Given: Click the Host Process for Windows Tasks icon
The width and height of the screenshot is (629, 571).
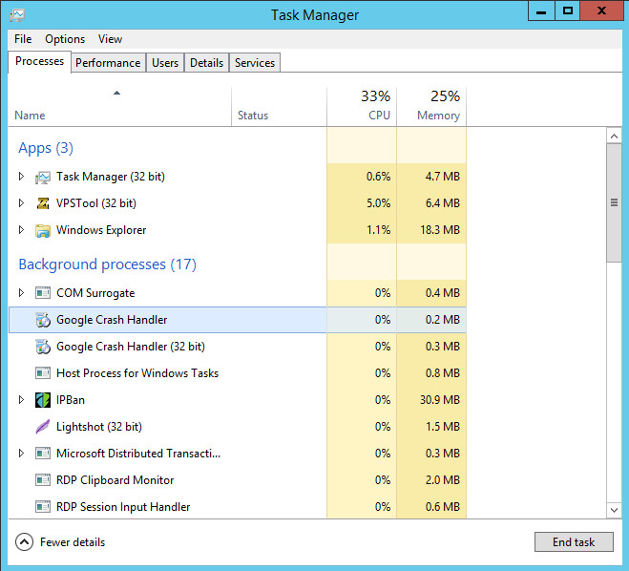Looking at the screenshot, I should point(42,373).
